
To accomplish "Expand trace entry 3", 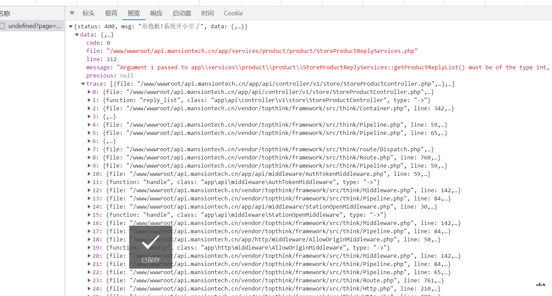I will point(89,116).
